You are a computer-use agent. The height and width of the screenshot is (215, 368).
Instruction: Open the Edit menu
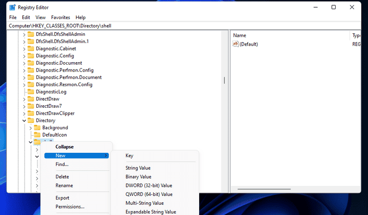point(26,17)
